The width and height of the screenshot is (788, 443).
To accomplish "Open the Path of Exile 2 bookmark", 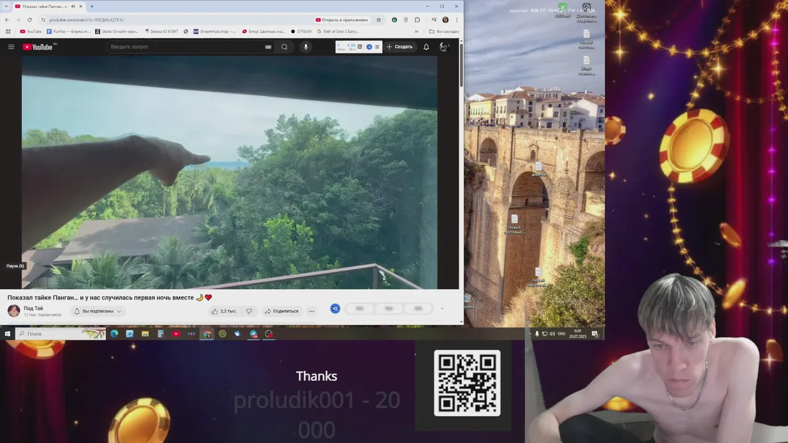I will point(337,31).
